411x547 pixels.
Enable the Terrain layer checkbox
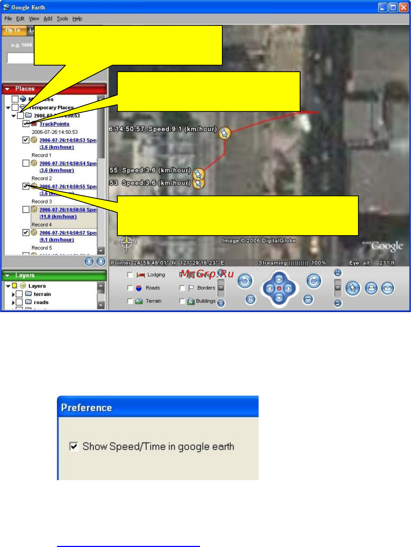130,301
